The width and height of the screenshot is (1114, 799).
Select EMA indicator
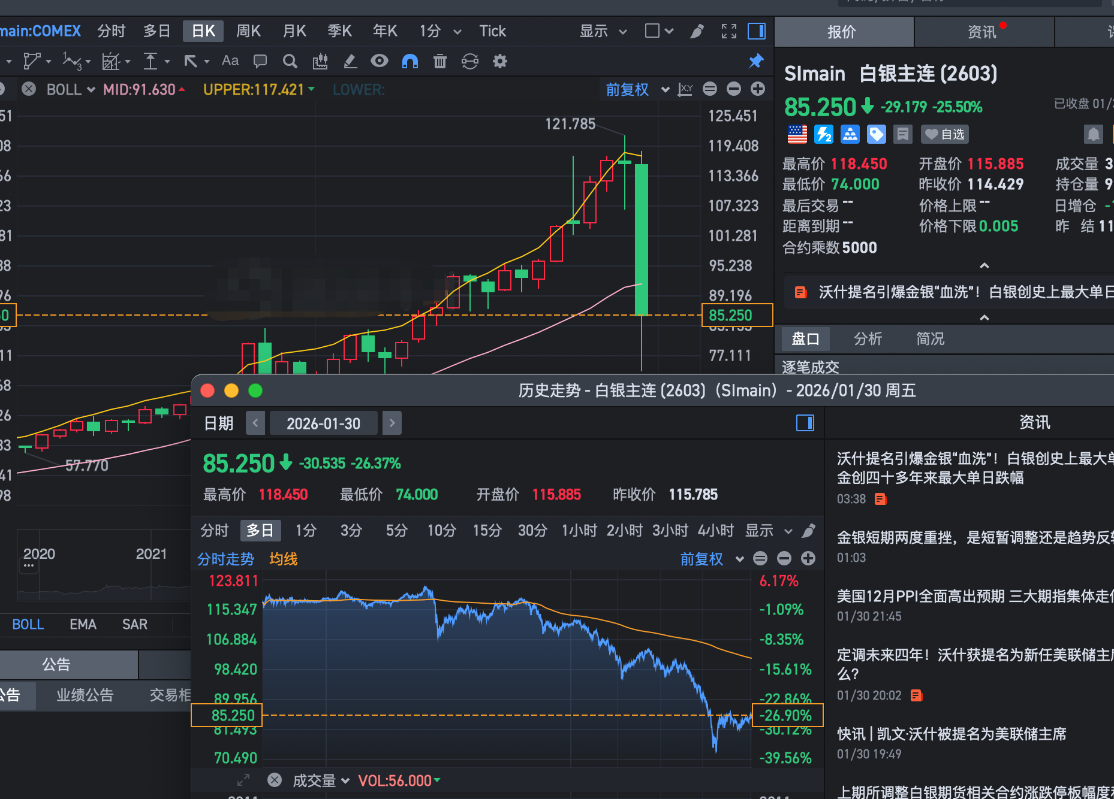click(83, 624)
